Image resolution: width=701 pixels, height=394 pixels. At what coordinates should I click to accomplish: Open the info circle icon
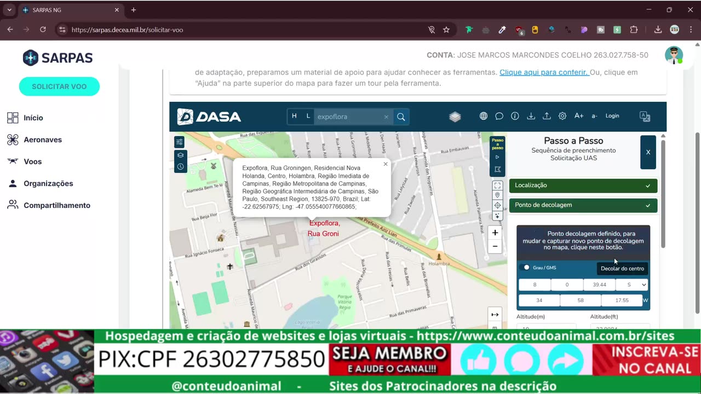coord(515,116)
